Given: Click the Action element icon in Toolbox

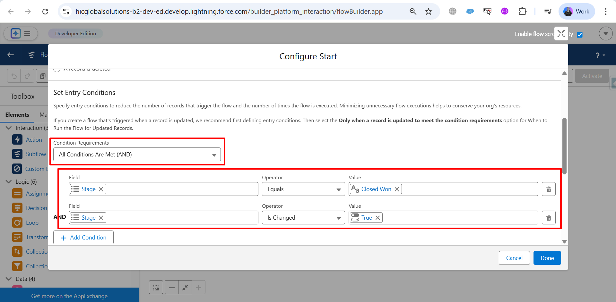Looking at the screenshot, I should coord(17,140).
